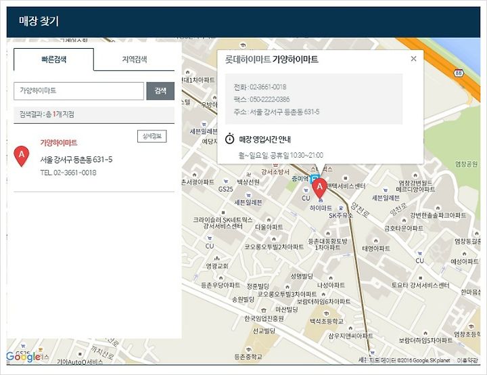Click the red A pin on the map
The height and width of the screenshot is (375, 487).
click(319, 188)
